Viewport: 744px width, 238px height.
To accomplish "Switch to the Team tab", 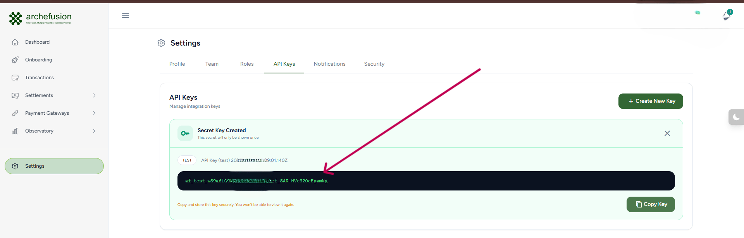I will (212, 64).
